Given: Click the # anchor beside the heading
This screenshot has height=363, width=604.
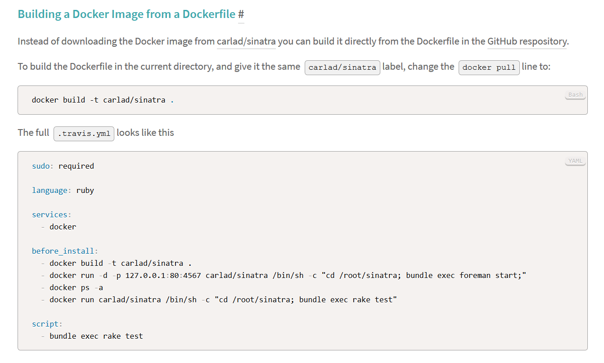Looking at the screenshot, I should [x=241, y=14].
